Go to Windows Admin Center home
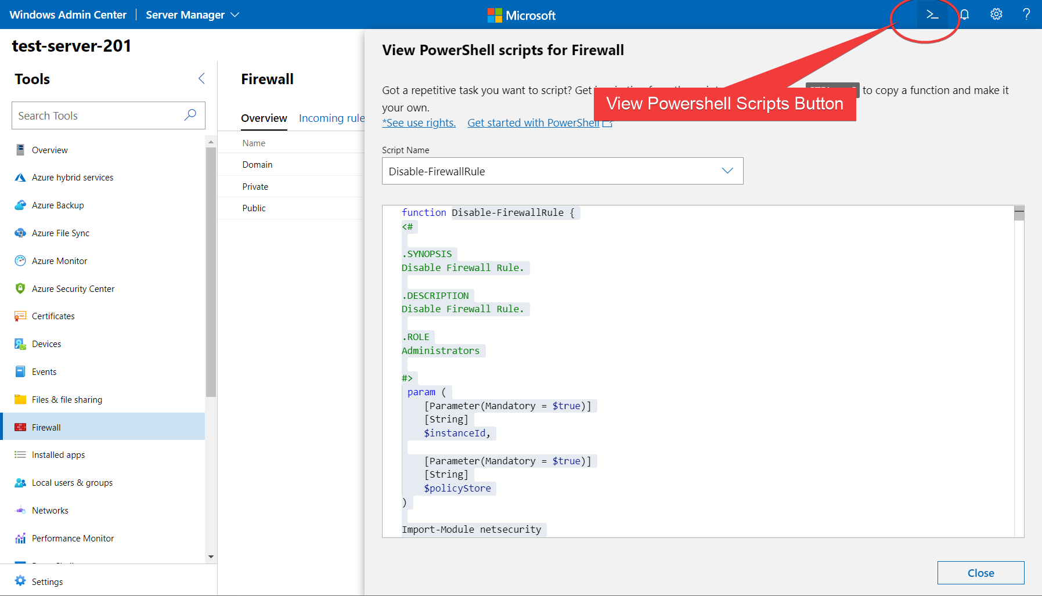 point(68,15)
